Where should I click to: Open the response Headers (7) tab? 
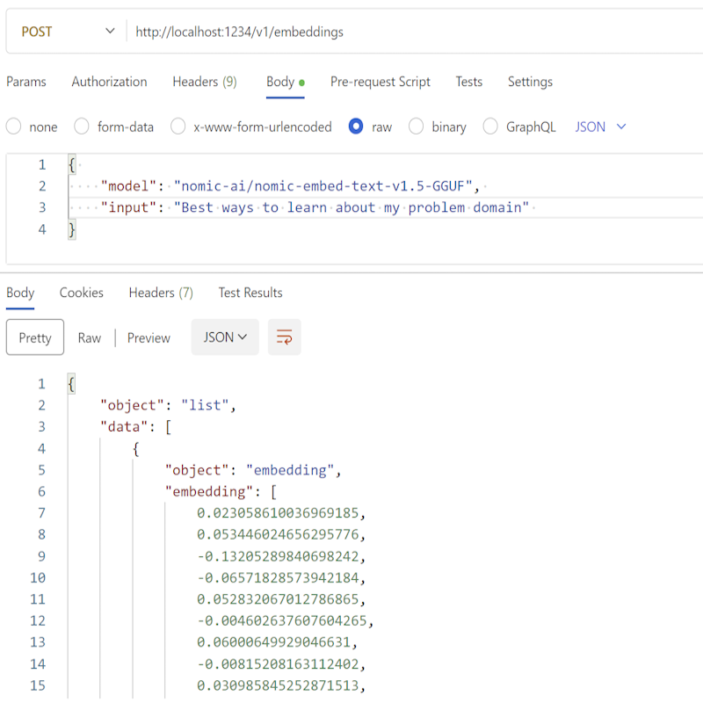[161, 293]
